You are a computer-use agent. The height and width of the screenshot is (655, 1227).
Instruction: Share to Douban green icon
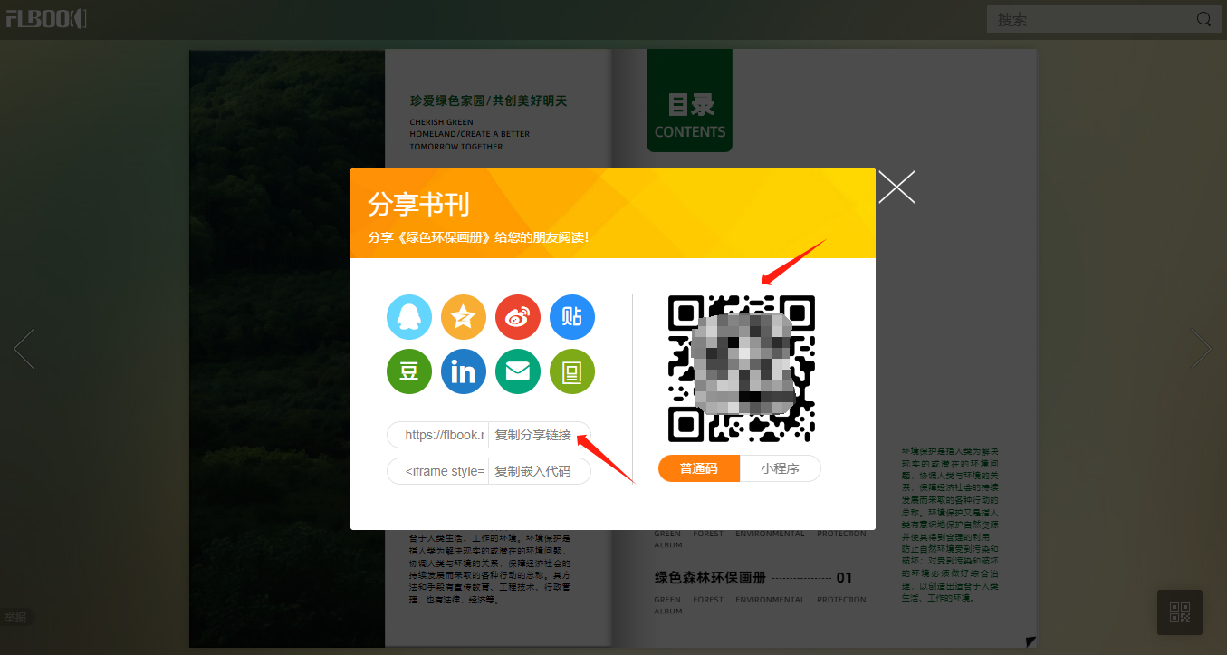[409, 371]
